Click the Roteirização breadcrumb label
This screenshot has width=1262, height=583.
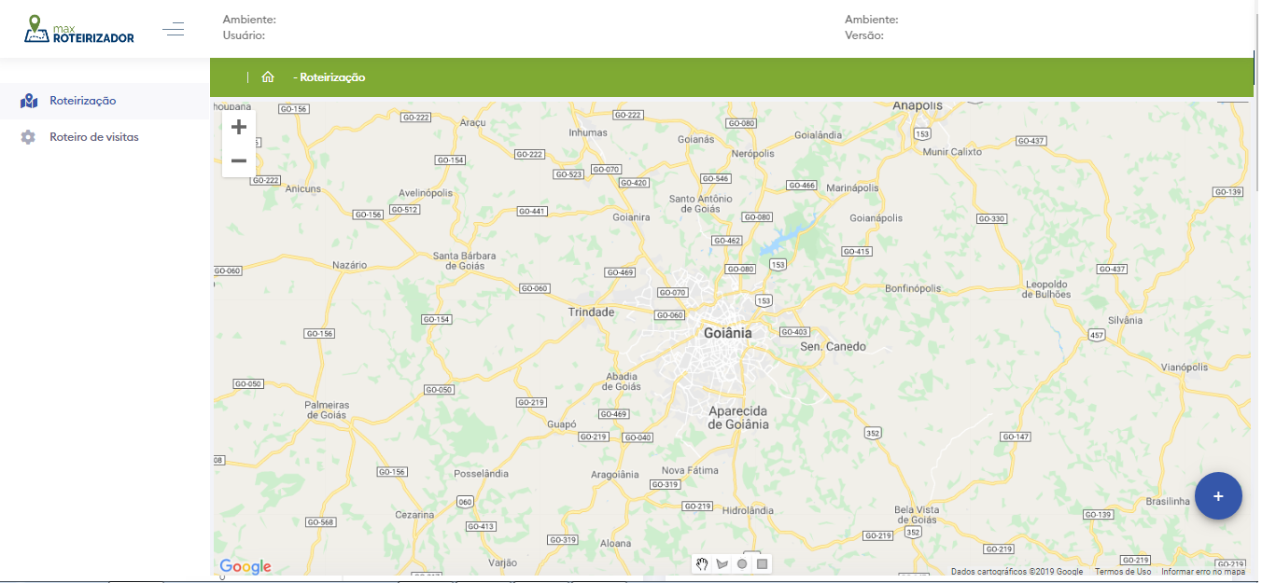[332, 77]
